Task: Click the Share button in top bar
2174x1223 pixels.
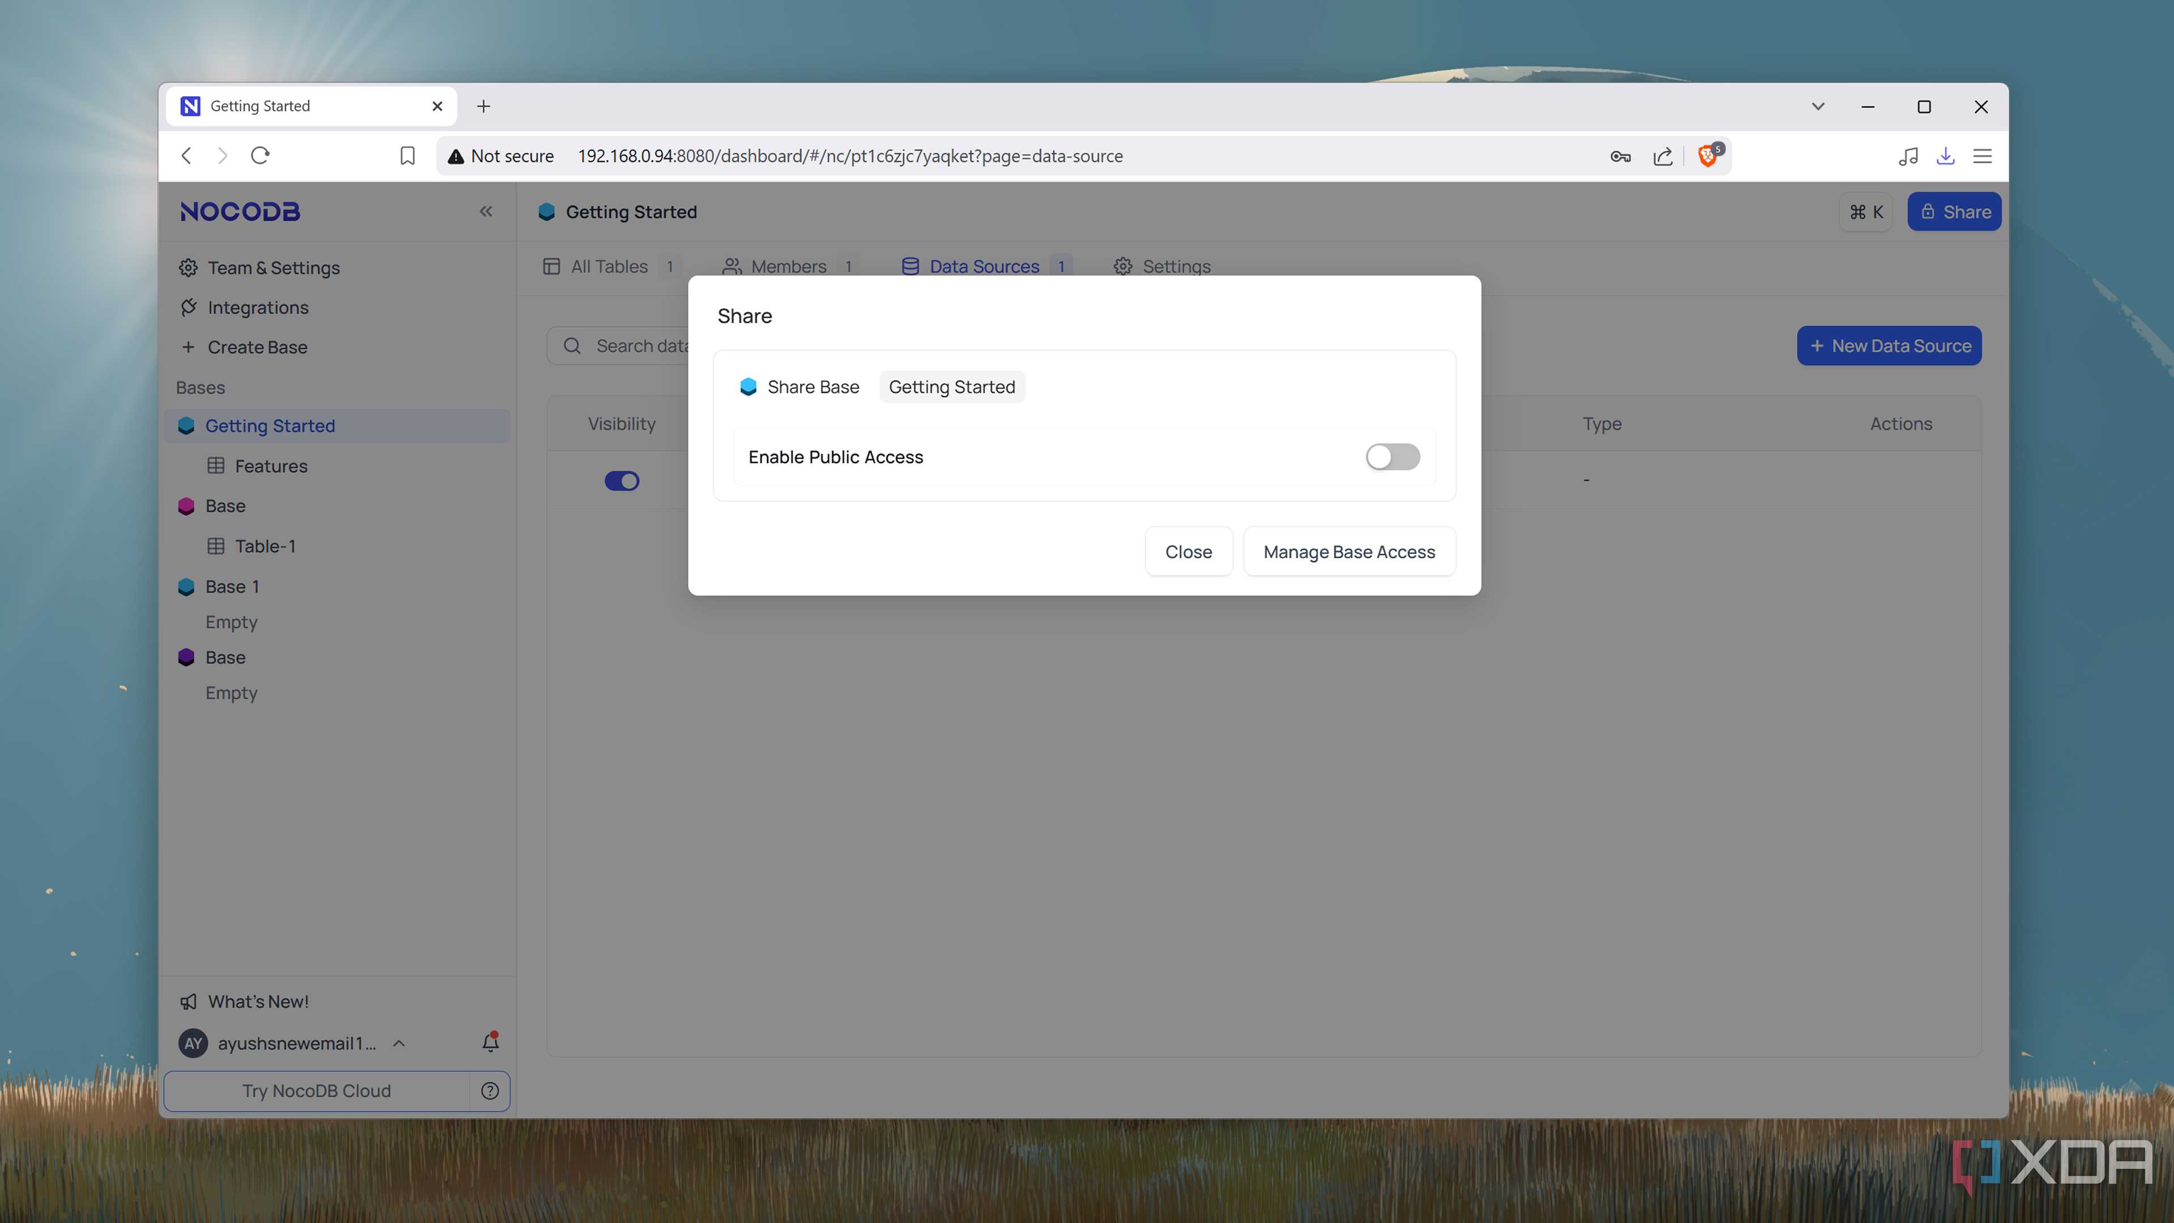Action: coord(1954,212)
